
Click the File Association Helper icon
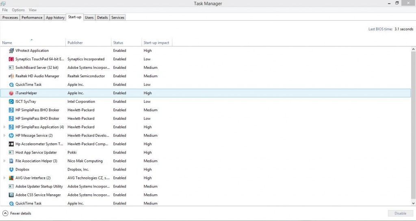tap(11, 161)
